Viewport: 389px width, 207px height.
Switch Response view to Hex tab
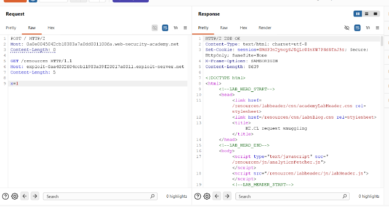tap(244, 28)
